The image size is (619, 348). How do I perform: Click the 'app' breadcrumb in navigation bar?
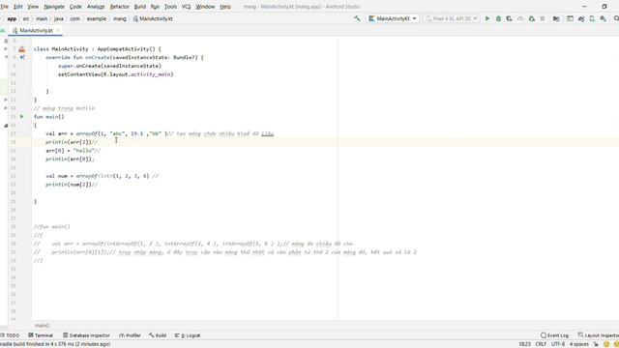click(12, 18)
